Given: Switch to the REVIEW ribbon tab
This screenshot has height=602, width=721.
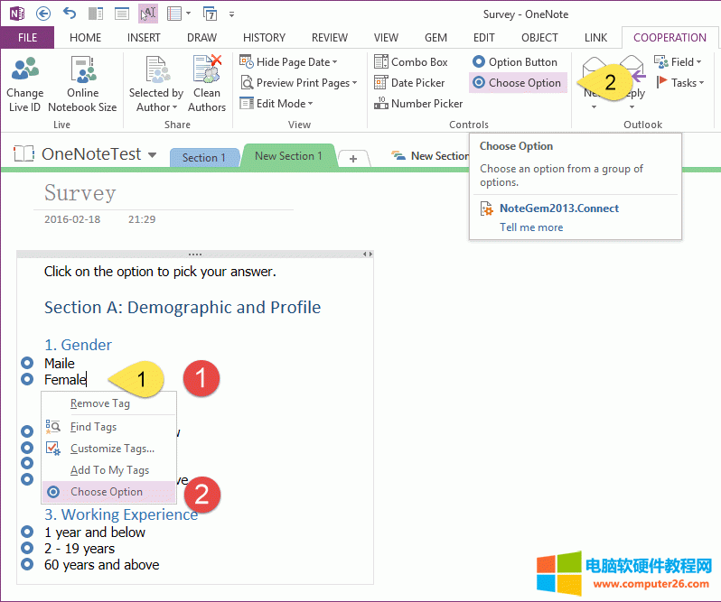Looking at the screenshot, I should [330, 38].
